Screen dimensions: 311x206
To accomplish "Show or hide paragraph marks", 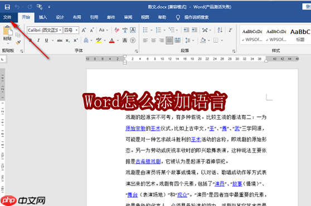I will click(x=230, y=30).
